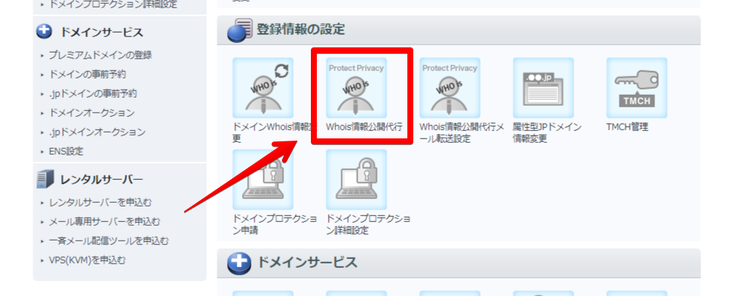Open ドメインオークション sidebar link
The height and width of the screenshot is (296, 742).
click(x=91, y=113)
